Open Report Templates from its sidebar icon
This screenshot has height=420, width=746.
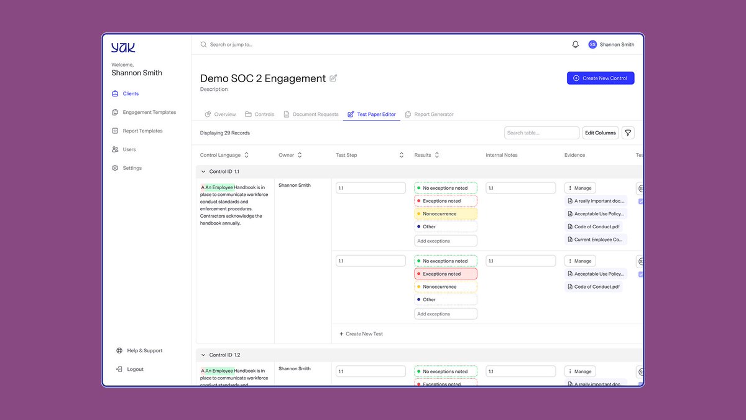tap(115, 131)
